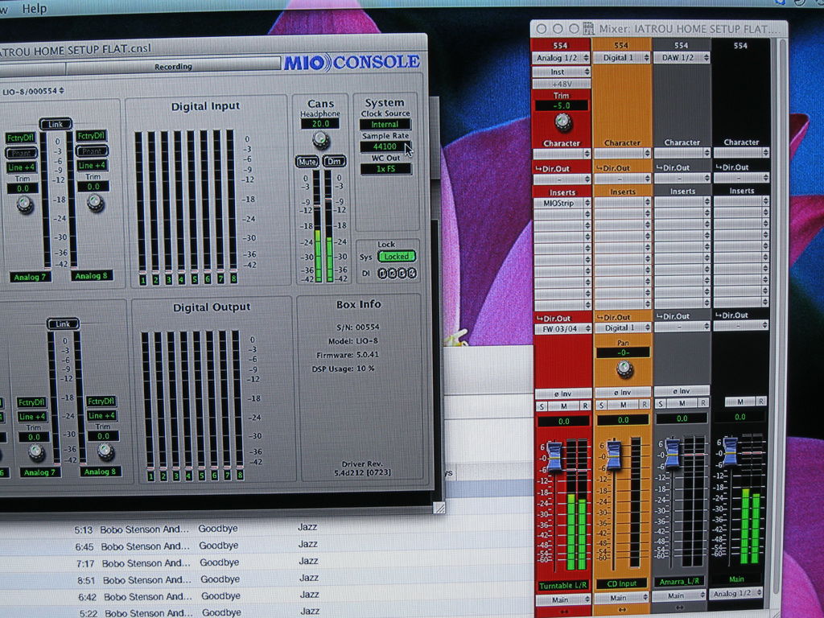Open the DAW 1/2 input dropdown on the gray strip

(x=682, y=58)
